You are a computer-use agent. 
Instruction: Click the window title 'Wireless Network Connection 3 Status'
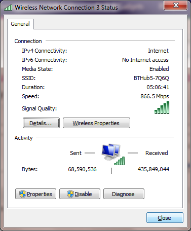click(x=66, y=8)
